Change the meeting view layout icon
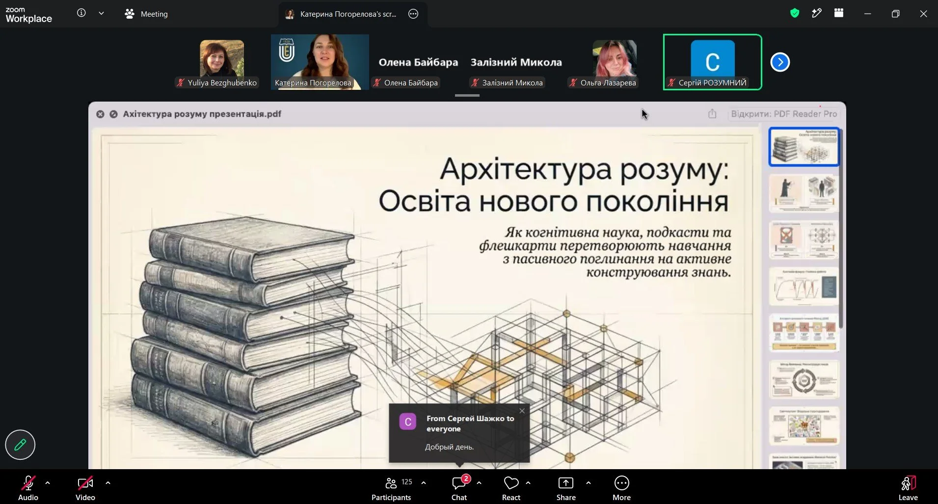Screen dimensions: 938x504 (839, 13)
